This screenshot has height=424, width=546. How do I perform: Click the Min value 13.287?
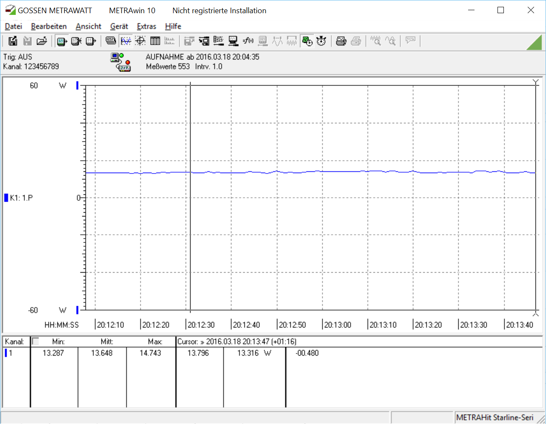(x=53, y=353)
